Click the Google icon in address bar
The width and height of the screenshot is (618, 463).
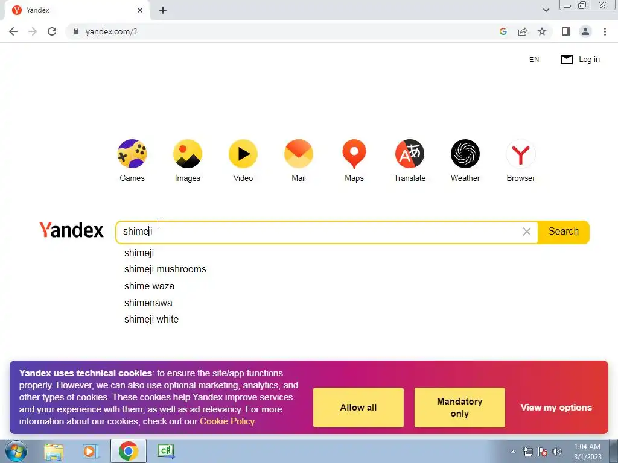coord(503,31)
